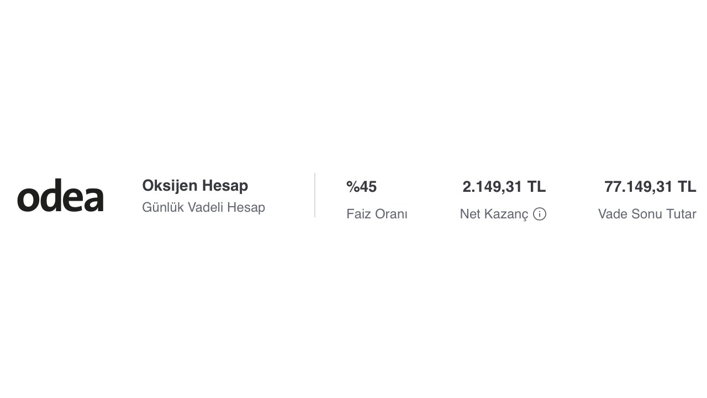The width and height of the screenshot is (707, 398).
Task: Click the letter 'a' ending odea logo
Action: pos(94,199)
